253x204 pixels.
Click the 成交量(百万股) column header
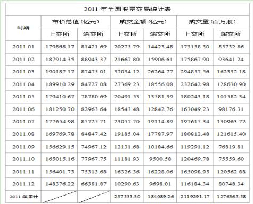(213, 22)
